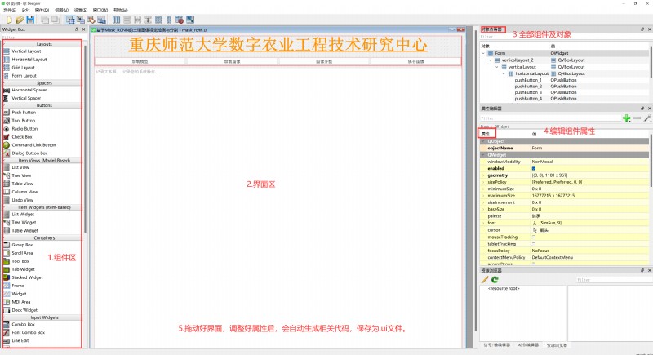Click the resource browser filter field
The width and height of the screenshot is (653, 355).
tap(615, 280)
